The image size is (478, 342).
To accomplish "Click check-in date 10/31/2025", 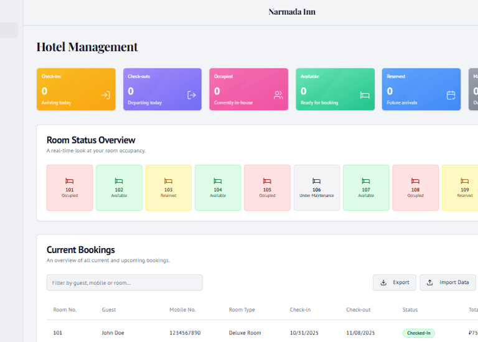I will click(304, 333).
